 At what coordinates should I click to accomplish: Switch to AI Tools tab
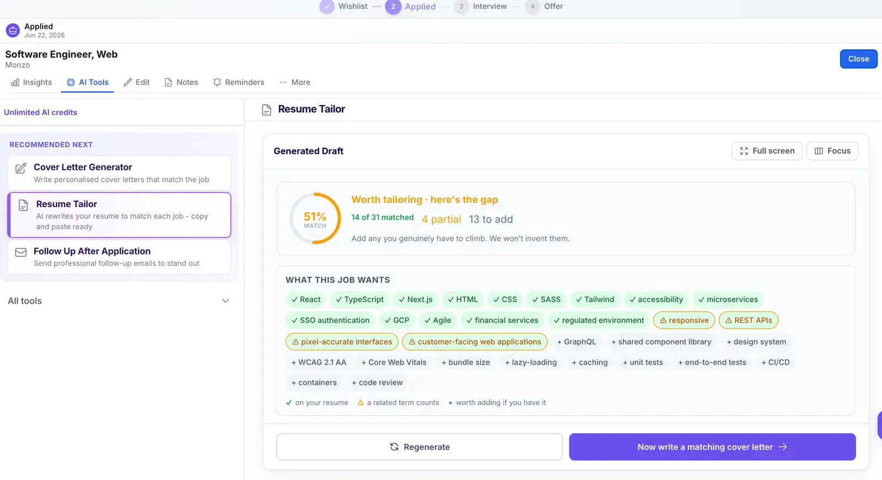pyautogui.click(x=88, y=82)
